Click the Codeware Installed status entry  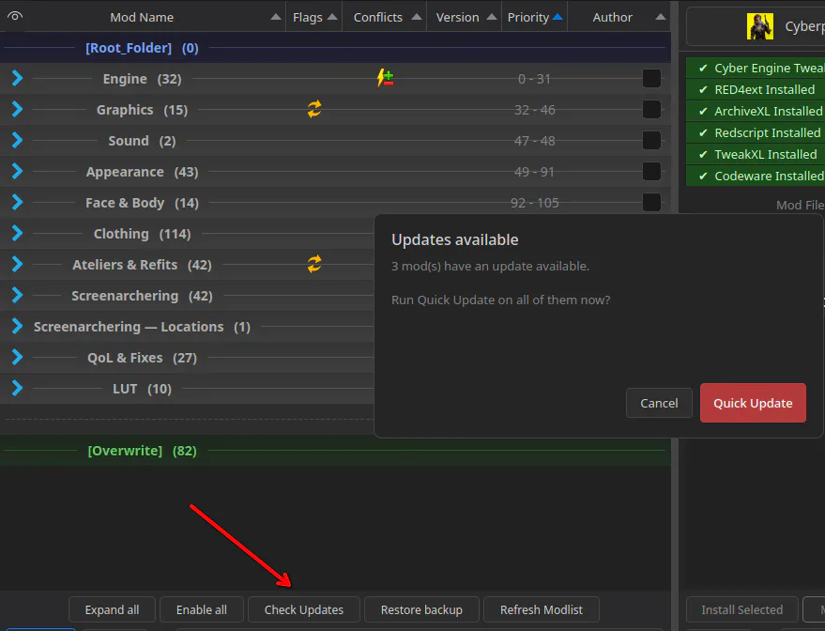756,176
